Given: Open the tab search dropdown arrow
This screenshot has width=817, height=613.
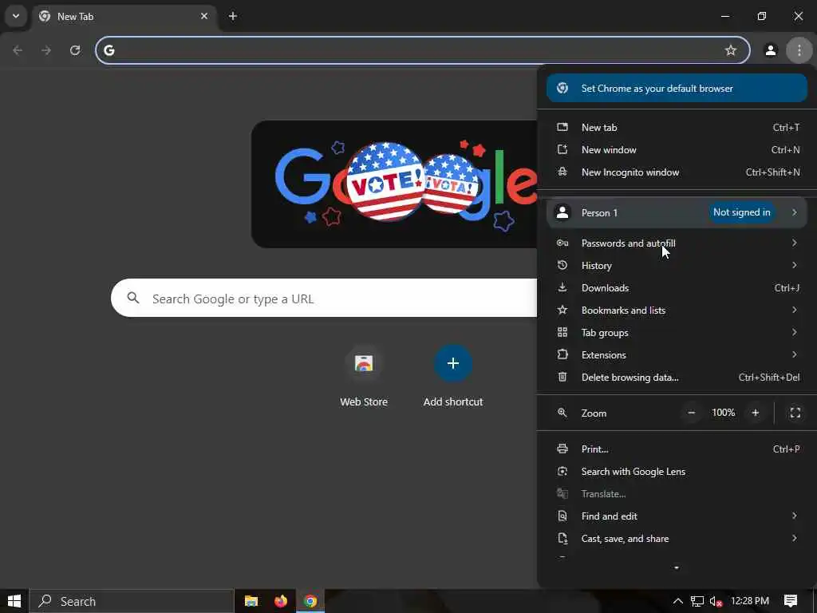Looking at the screenshot, I should point(16,16).
